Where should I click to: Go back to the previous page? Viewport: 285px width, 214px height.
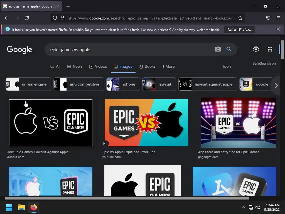pyautogui.click(x=7, y=18)
